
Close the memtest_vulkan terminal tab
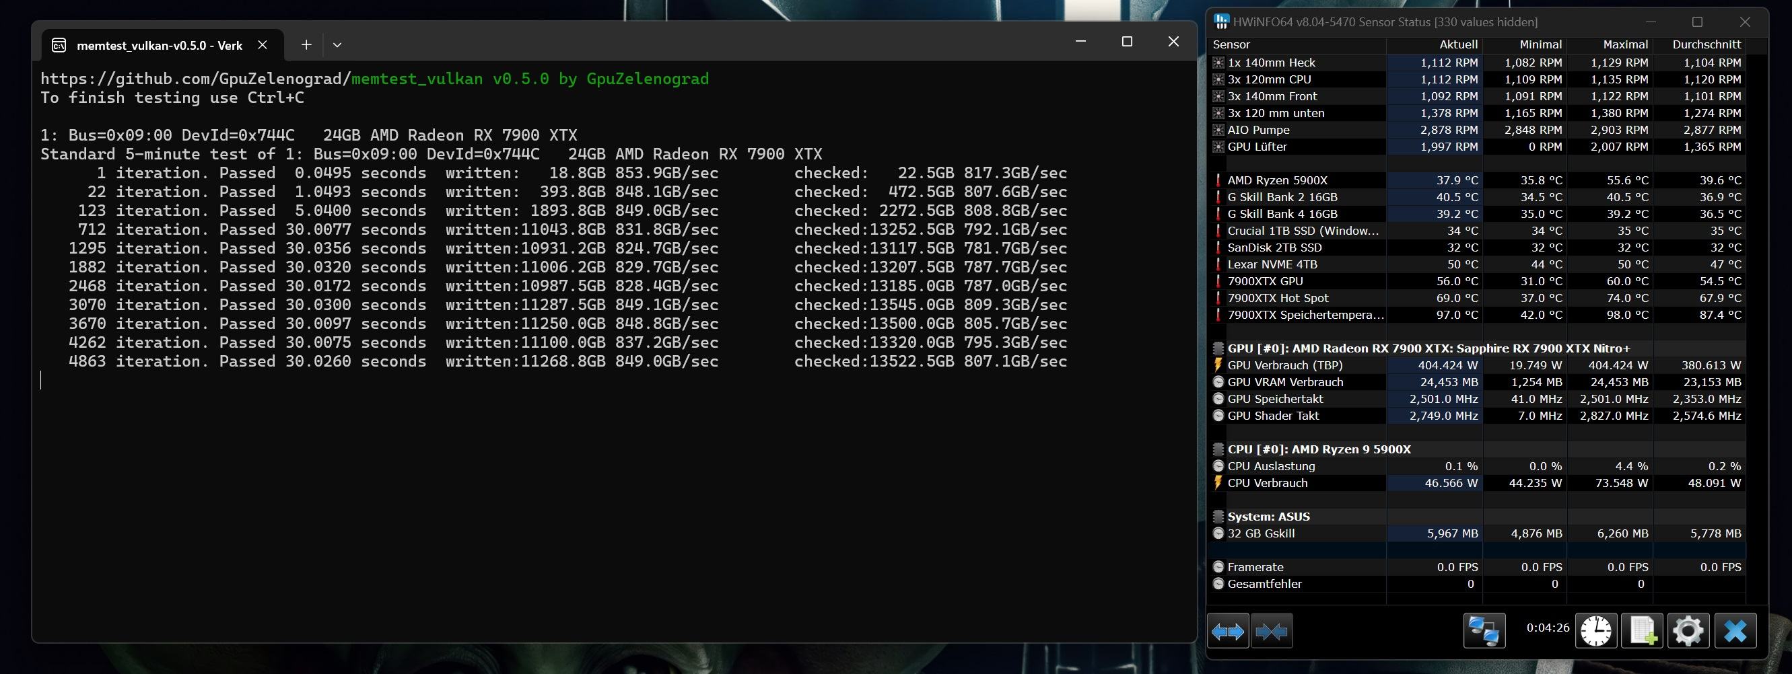click(x=263, y=44)
